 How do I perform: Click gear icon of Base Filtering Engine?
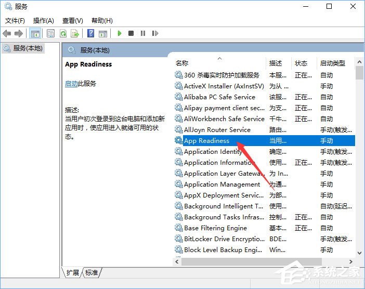coord(179,228)
